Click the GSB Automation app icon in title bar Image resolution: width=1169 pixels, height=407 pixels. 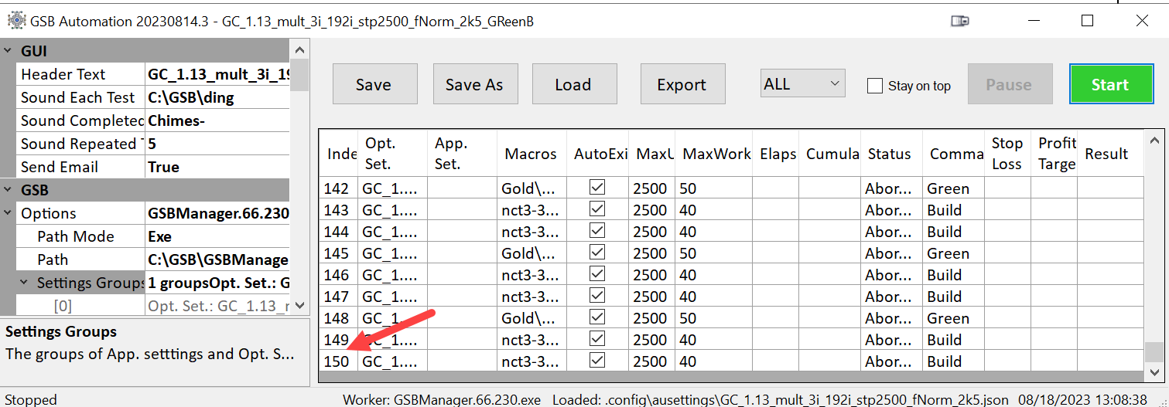15,20
